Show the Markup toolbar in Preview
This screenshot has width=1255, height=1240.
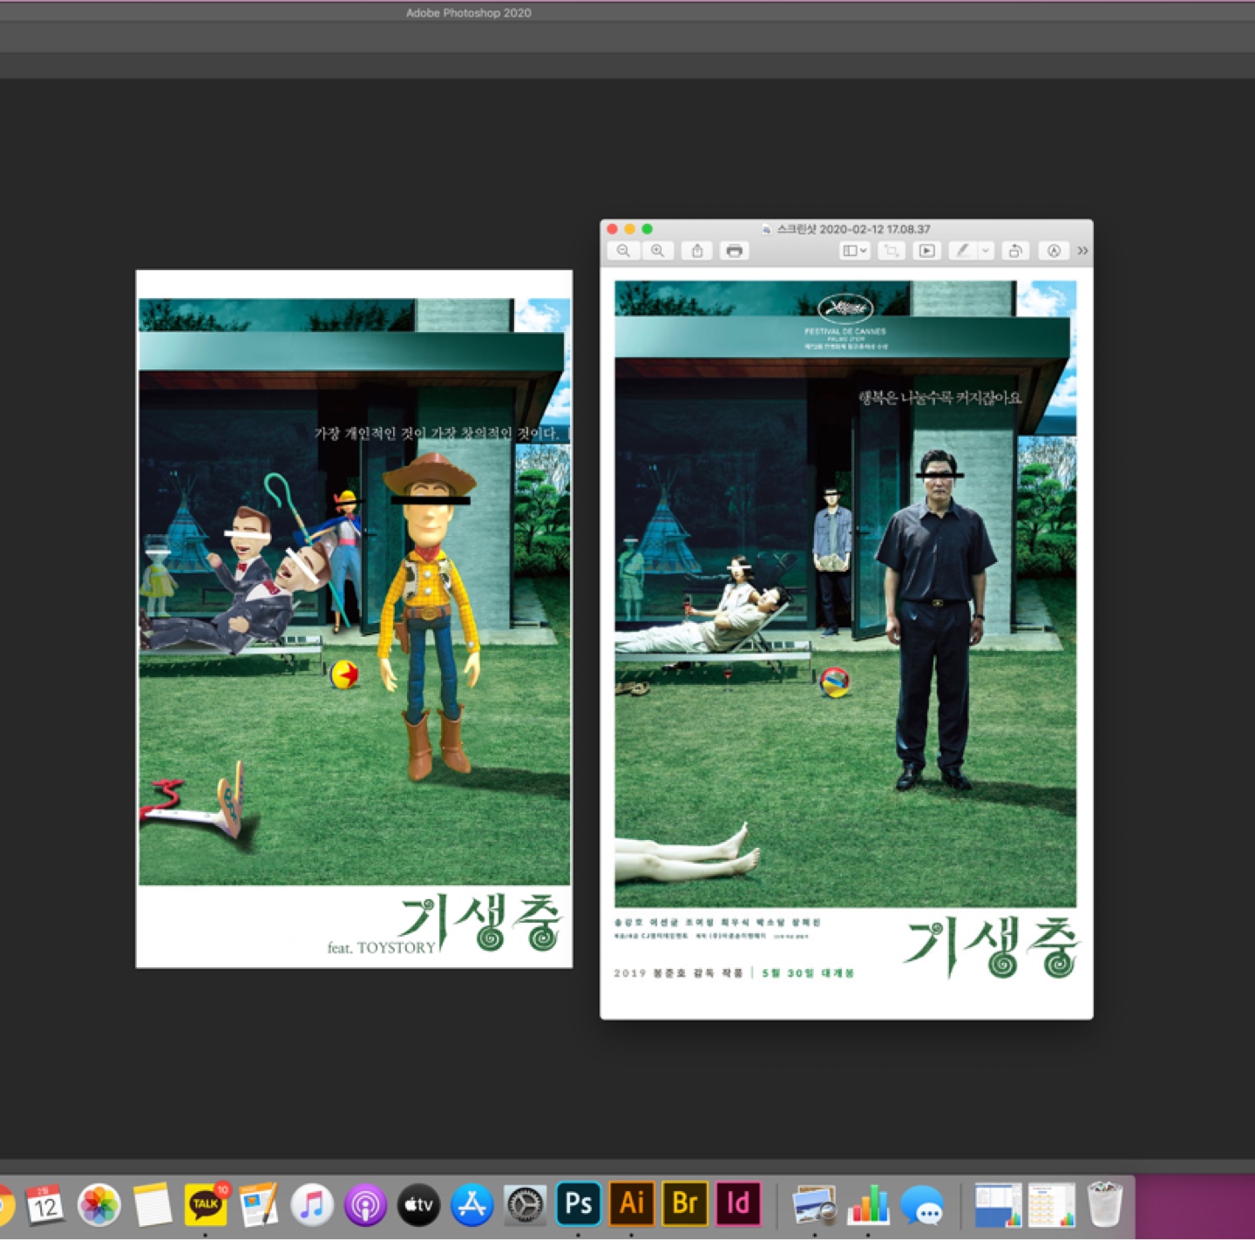click(1054, 251)
